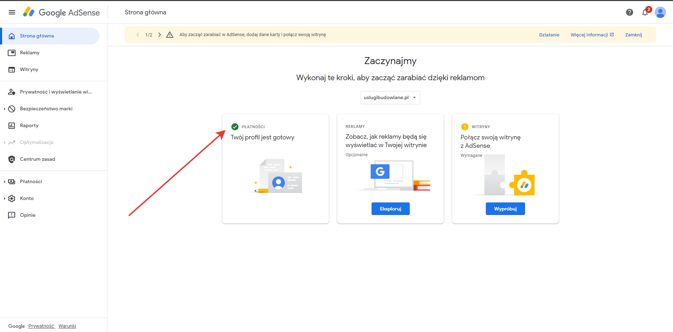Click the 'Zobacz, jak reklamy będą się wyświetlać' heading
The width and height of the screenshot is (673, 332).
tap(386, 141)
